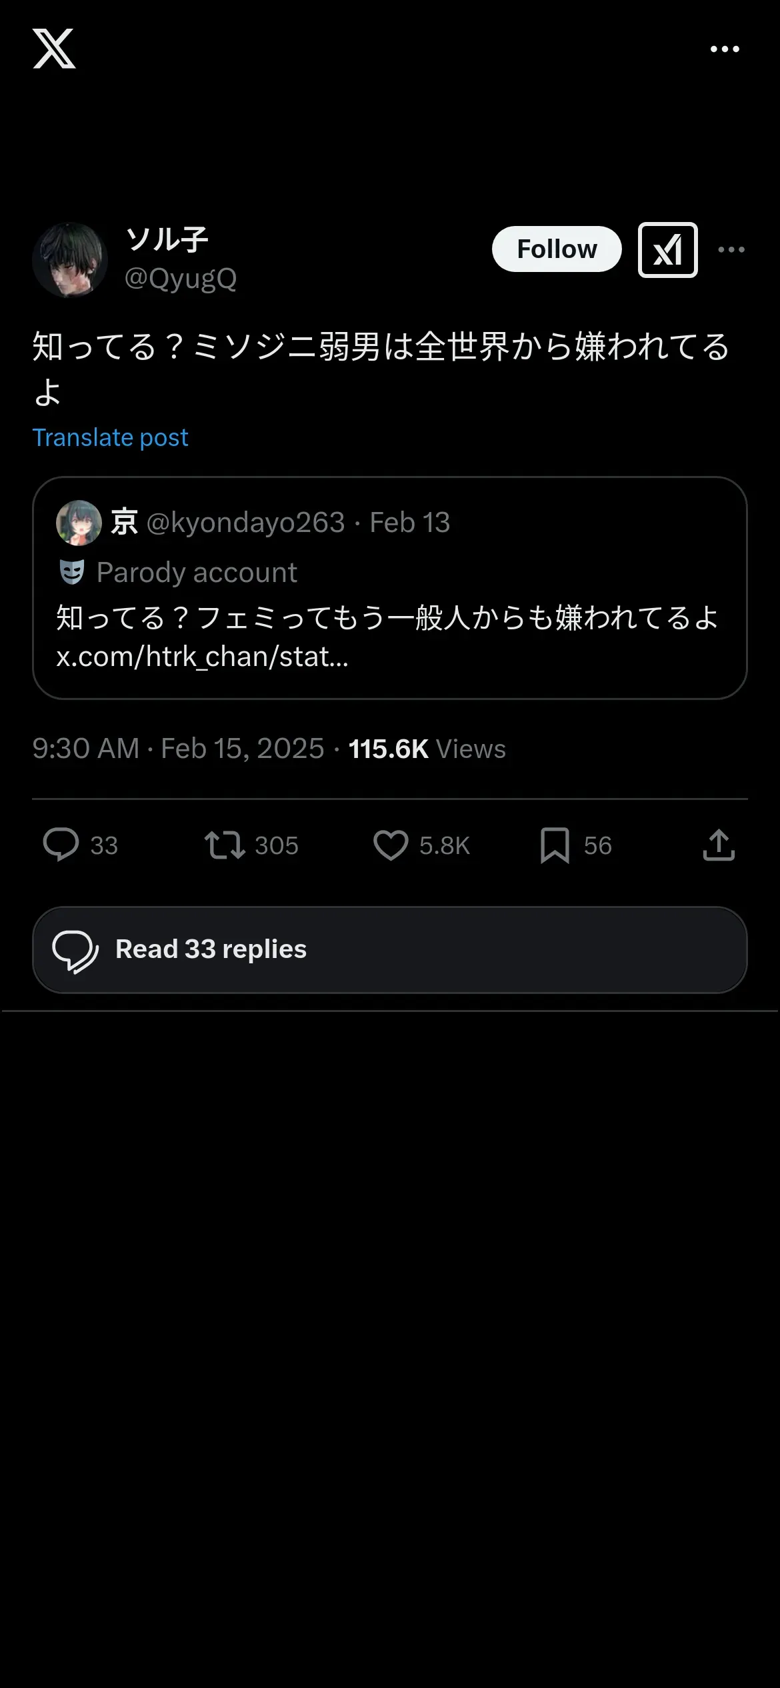Open the top-right three-dot menu
The height and width of the screenshot is (1688, 780).
725,49
